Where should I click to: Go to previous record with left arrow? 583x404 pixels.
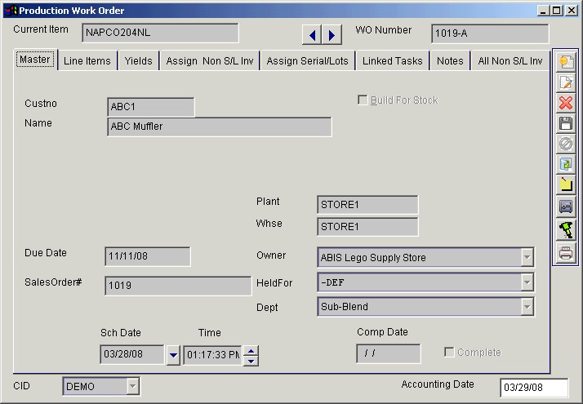(x=312, y=34)
